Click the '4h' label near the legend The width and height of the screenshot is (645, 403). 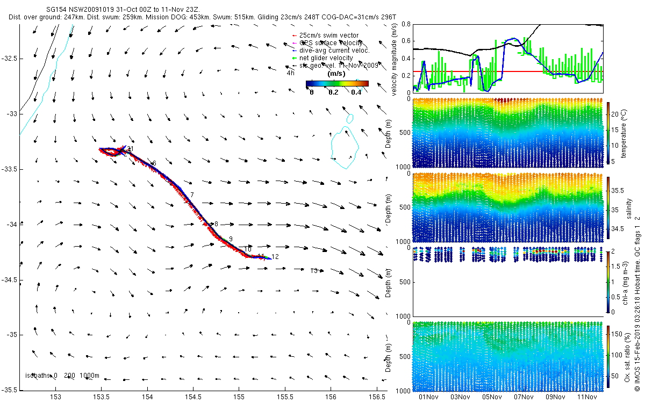point(290,72)
